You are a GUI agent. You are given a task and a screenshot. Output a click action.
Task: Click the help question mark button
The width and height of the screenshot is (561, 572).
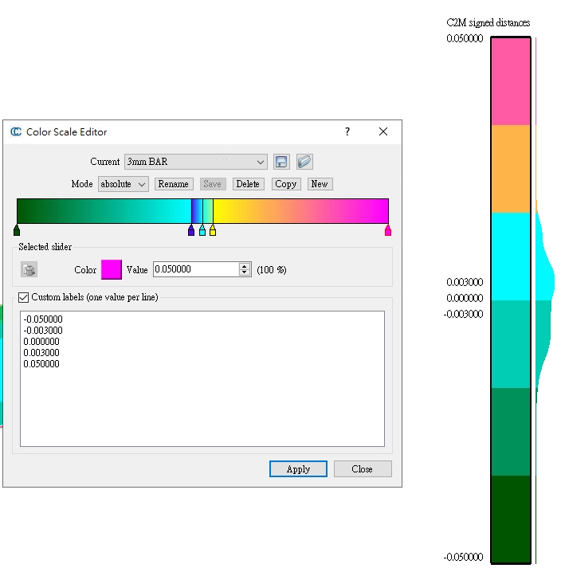click(x=347, y=132)
